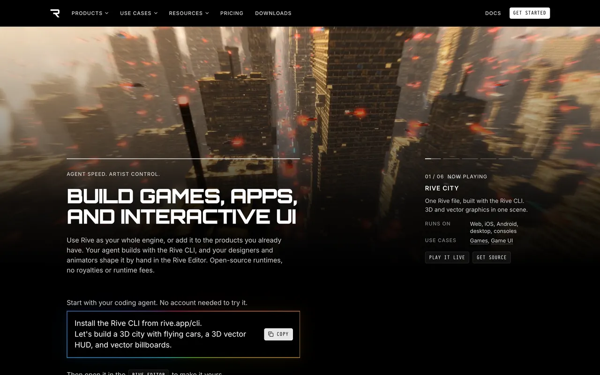Screen dimensions: 600x375
Task: Expand the Resources menu
Action: click(189, 13)
